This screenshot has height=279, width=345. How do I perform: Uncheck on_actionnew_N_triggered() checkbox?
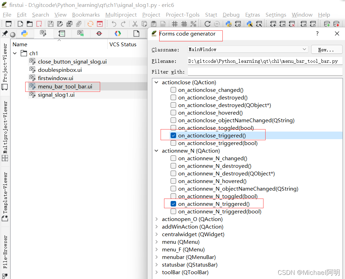(x=173, y=204)
